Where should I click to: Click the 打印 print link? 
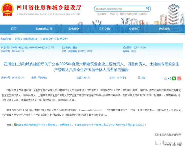coord(143,77)
